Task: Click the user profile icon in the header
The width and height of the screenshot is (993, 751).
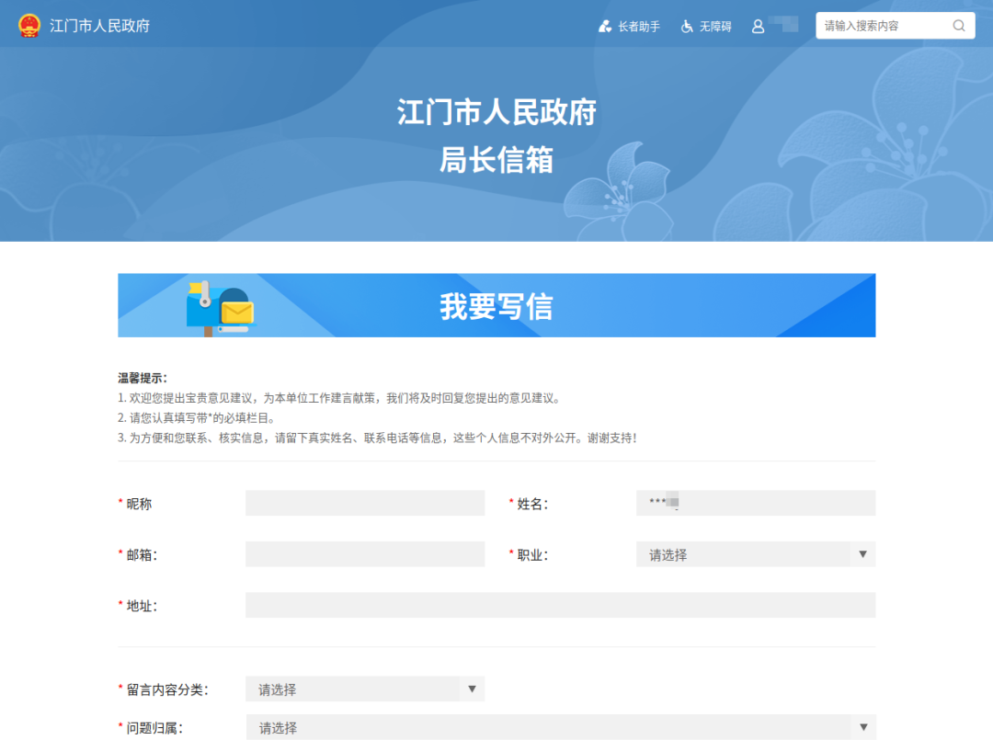Action: click(756, 26)
